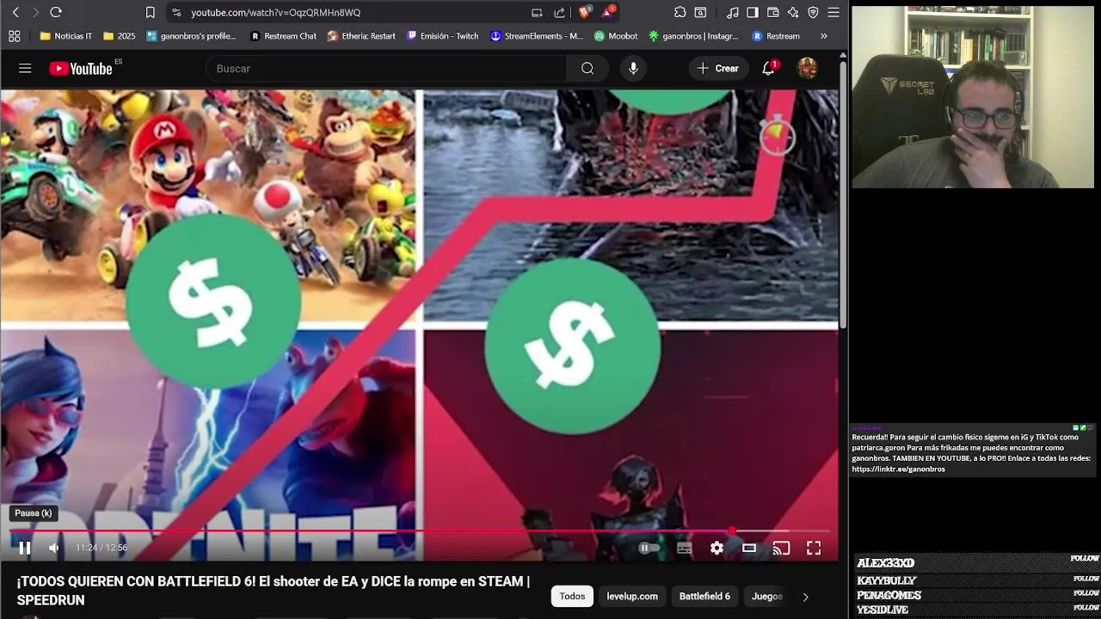
Task: Cast video to TV
Action: [781, 548]
